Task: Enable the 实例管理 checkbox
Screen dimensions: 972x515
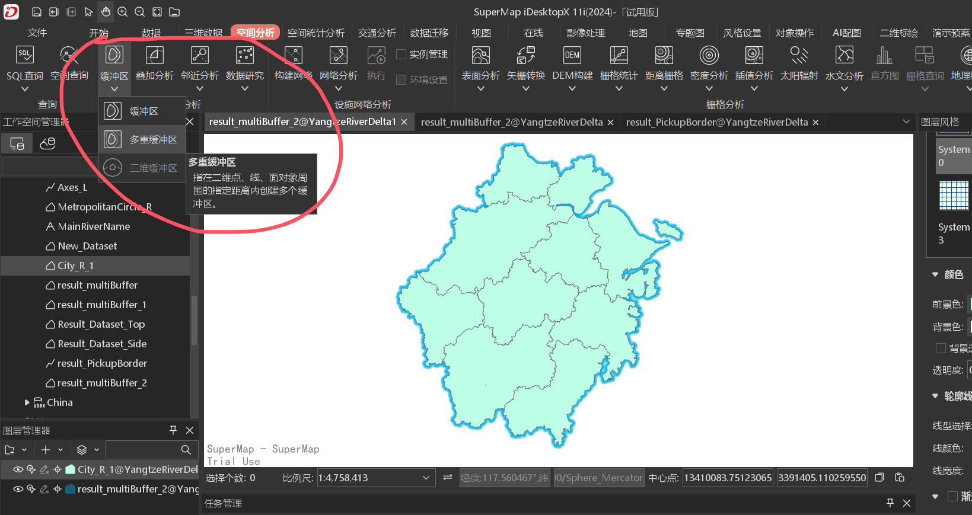Action: pos(401,54)
